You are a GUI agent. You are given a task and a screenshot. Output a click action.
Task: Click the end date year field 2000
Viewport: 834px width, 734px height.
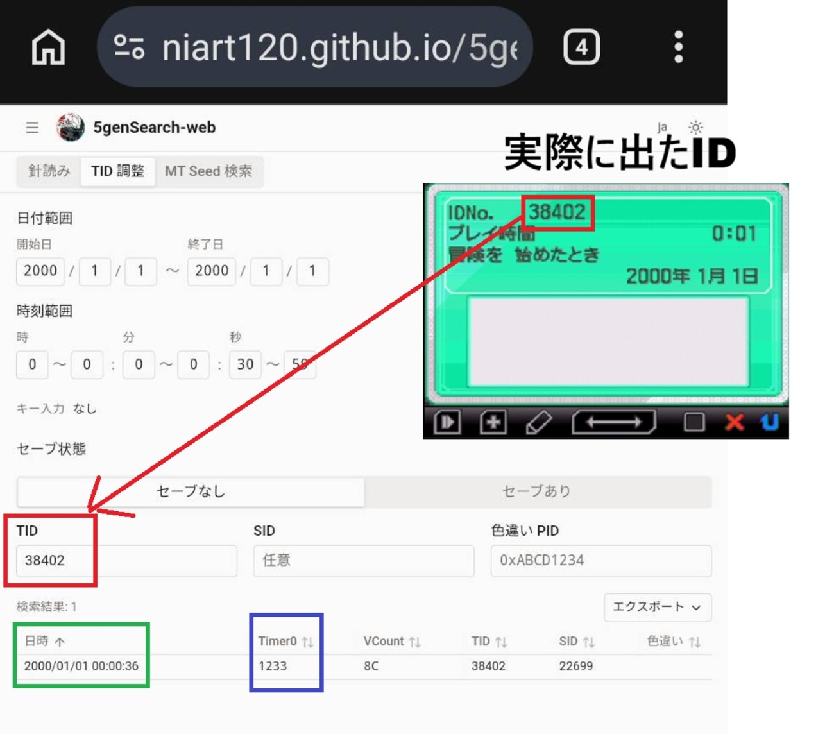[212, 271]
